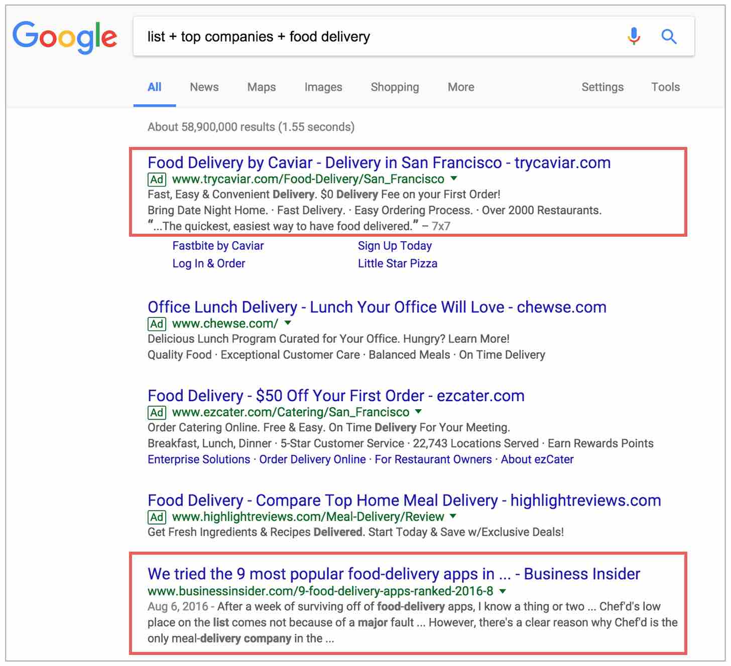Open the search Tools options
The width and height of the screenshot is (731, 666).
(666, 87)
